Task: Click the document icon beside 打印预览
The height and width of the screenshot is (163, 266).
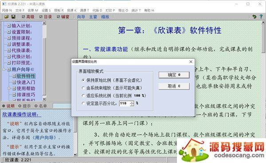Action: [x=9, y=63]
